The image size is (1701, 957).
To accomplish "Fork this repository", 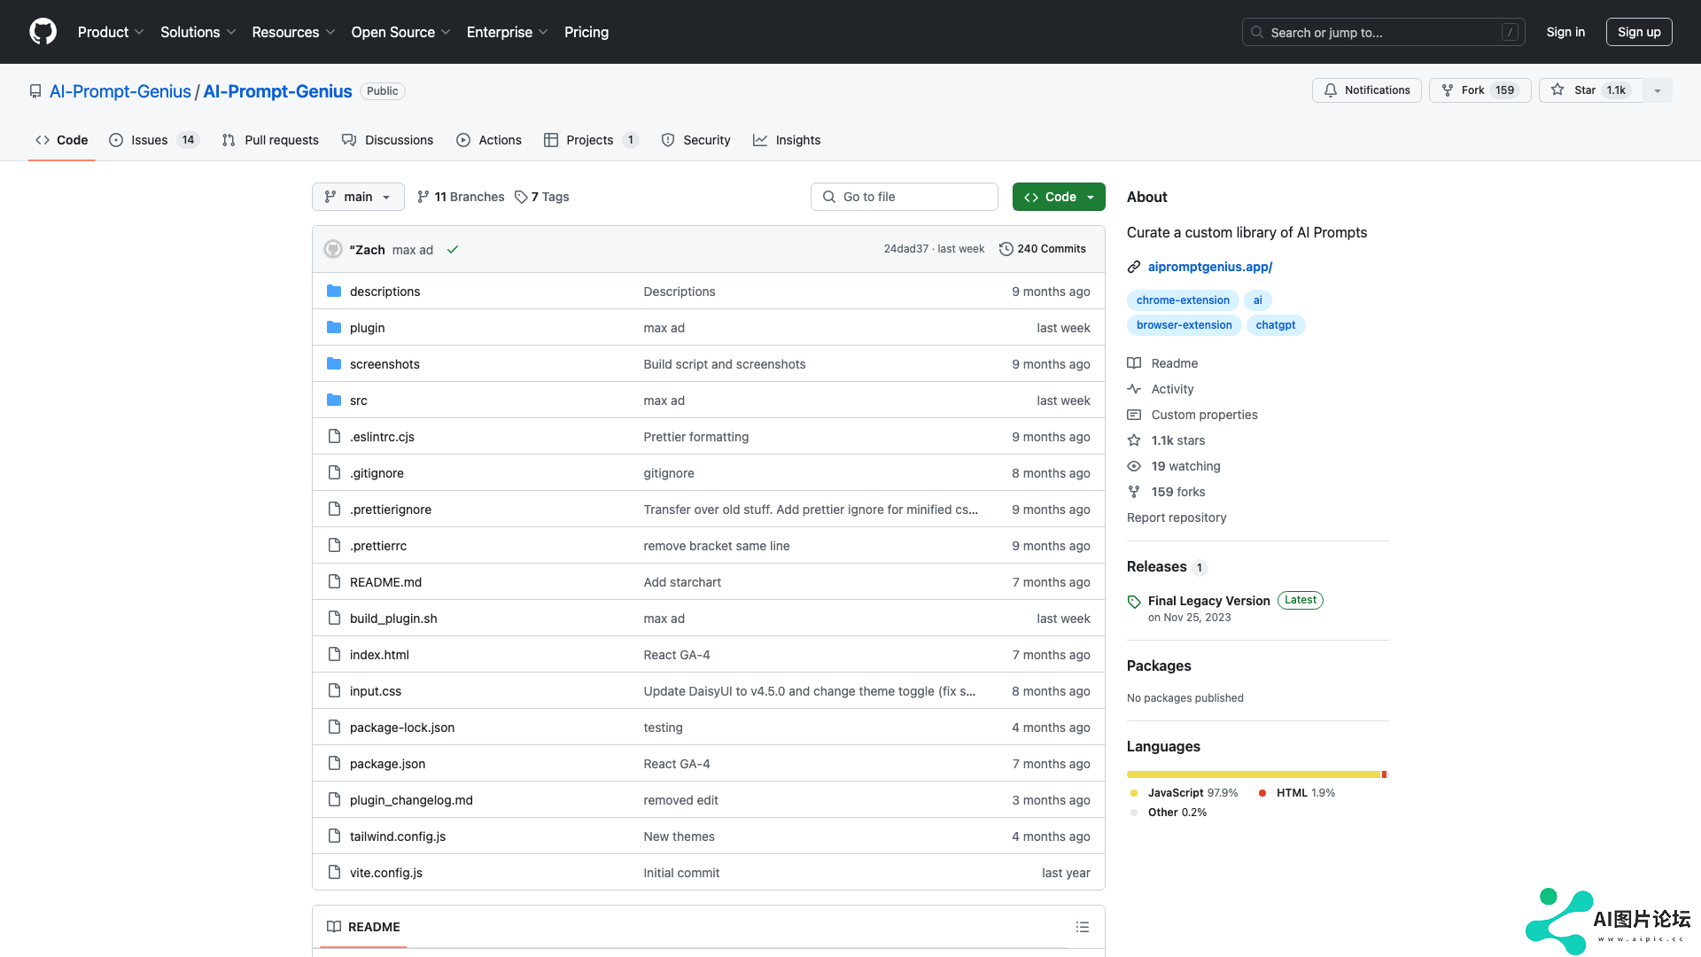I will tap(1480, 90).
